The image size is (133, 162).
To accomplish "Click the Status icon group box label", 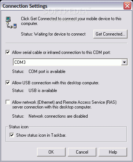I will click(19, 127).
